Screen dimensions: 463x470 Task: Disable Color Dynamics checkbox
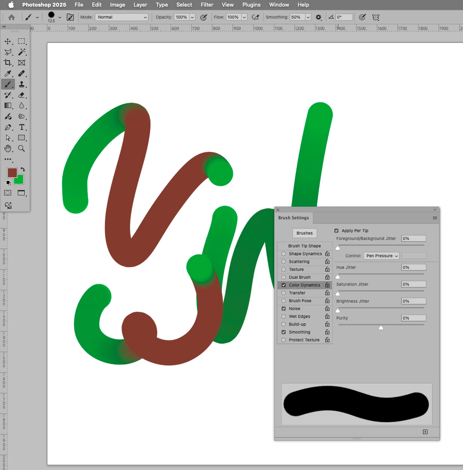point(284,285)
